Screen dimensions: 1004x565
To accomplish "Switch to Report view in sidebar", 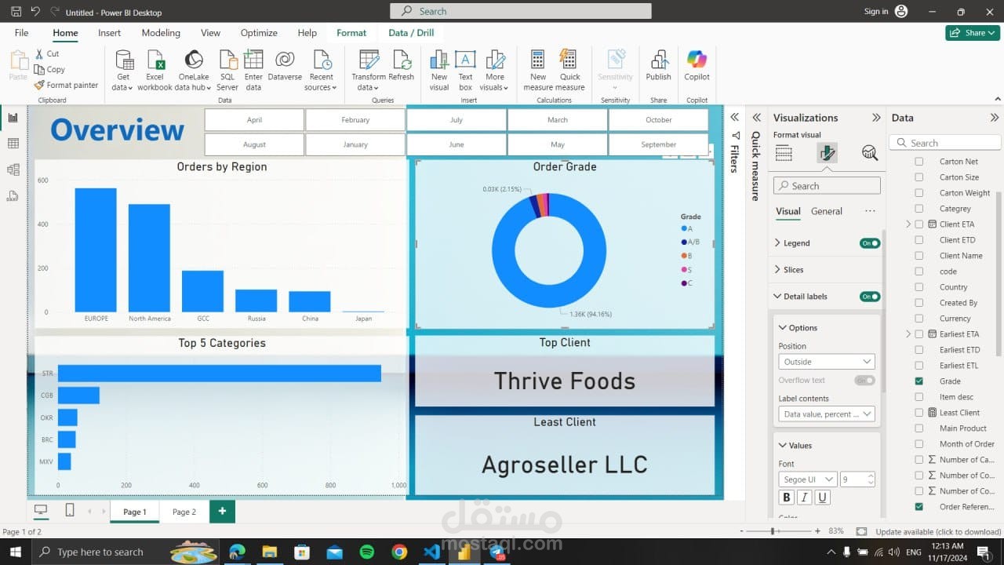I will click(x=13, y=118).
